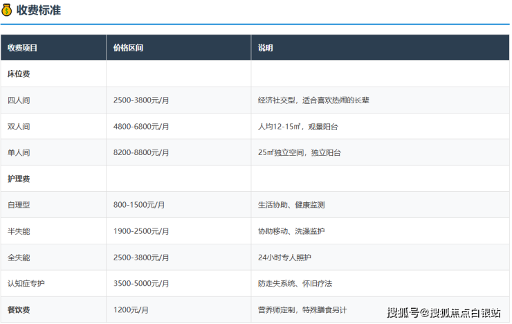
Task: Select the 说明 column header
Action: point(266,48)
